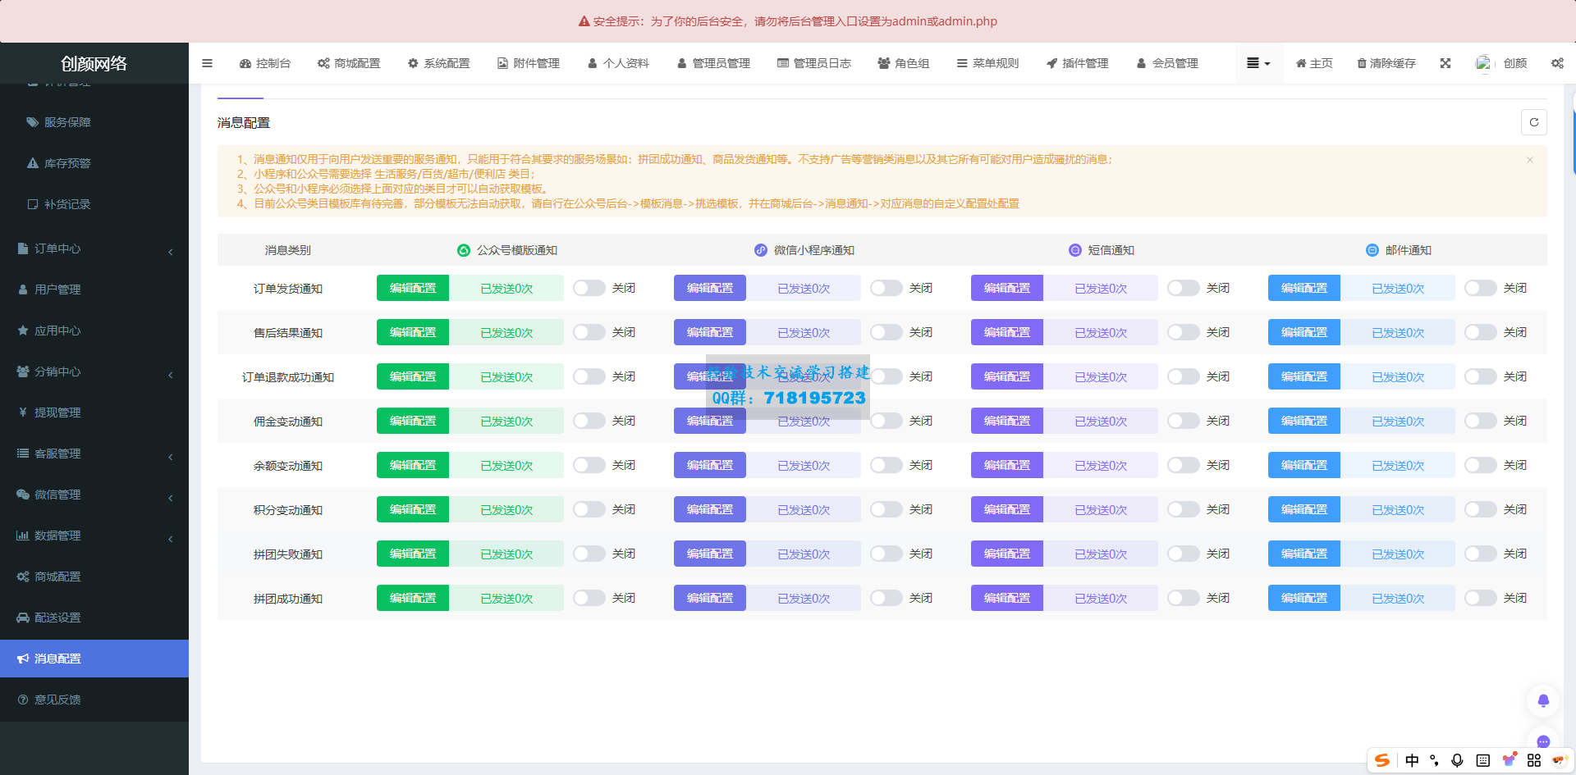This screenshot has width=1576, height=775.
Task: Select 消息配置 in sidebar
Action: [94, 659]
